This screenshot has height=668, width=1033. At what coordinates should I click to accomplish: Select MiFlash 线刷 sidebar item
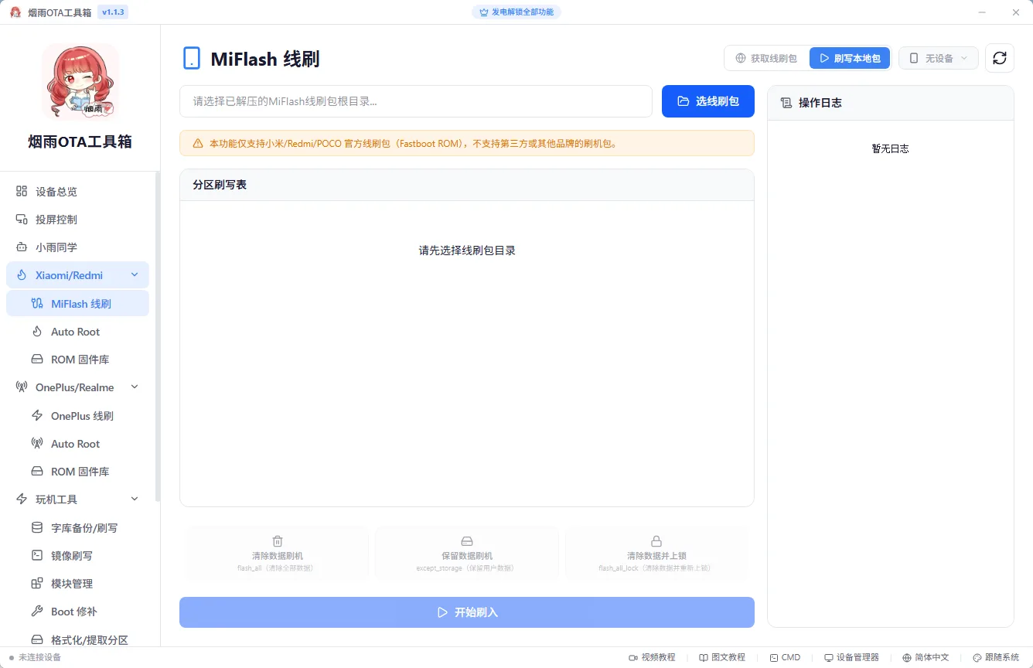click(77, 304)
